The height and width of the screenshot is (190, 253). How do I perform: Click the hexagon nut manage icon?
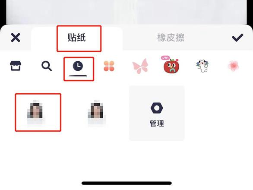(157, 108)
